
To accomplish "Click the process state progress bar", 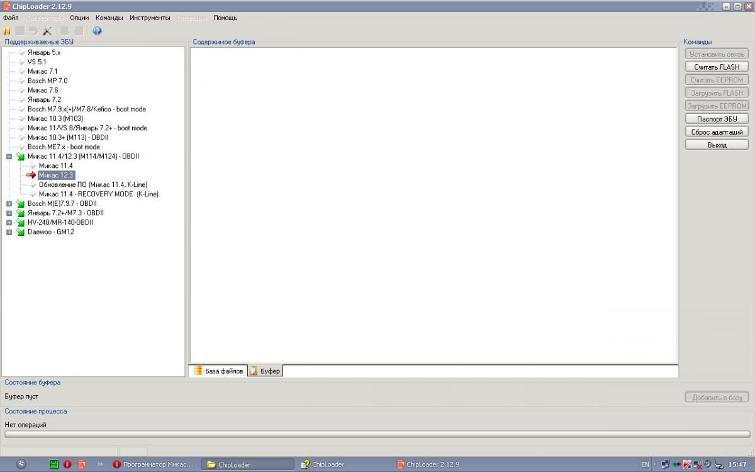I will pos(377,434).
